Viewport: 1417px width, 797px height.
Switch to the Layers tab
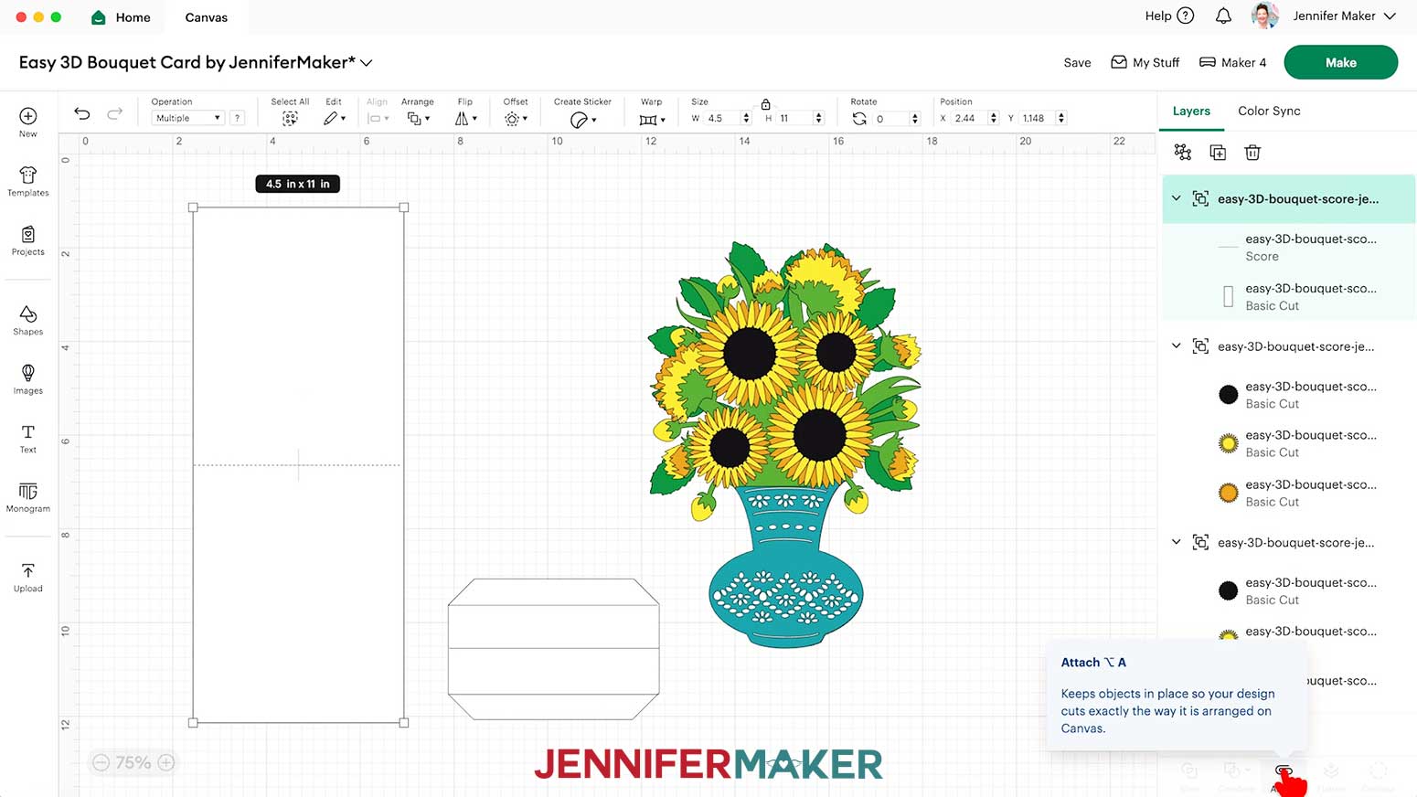point(1191,111)
